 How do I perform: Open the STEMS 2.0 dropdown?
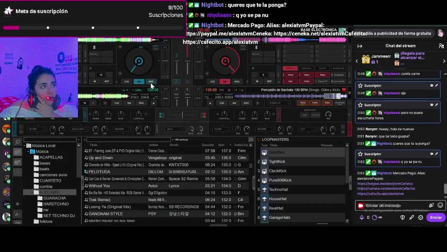279,103
